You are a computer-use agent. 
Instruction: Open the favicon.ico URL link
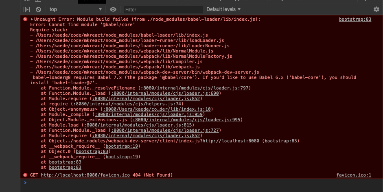[85, 175]
